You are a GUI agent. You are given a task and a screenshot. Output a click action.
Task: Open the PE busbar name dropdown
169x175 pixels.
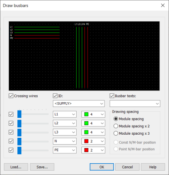(x=65, y=150)
